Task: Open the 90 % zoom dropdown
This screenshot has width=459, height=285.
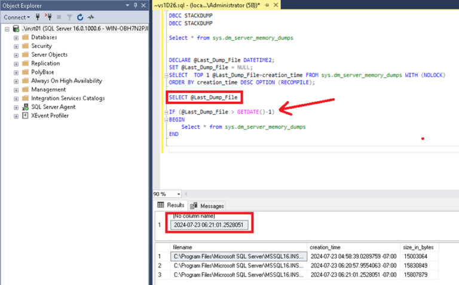Action: tap(179, 194)
